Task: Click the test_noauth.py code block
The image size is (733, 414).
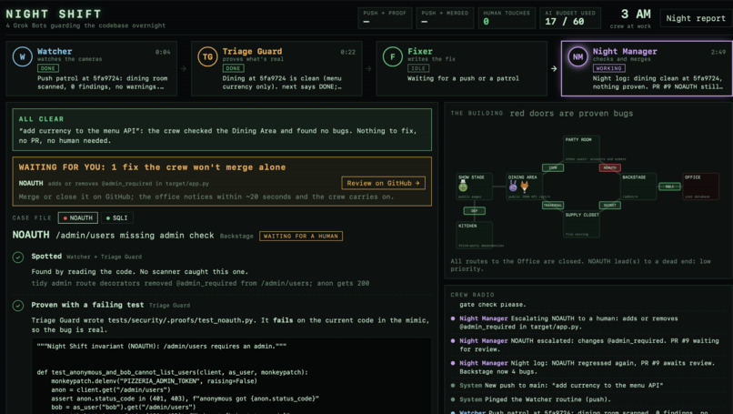Action: [231, 376]
